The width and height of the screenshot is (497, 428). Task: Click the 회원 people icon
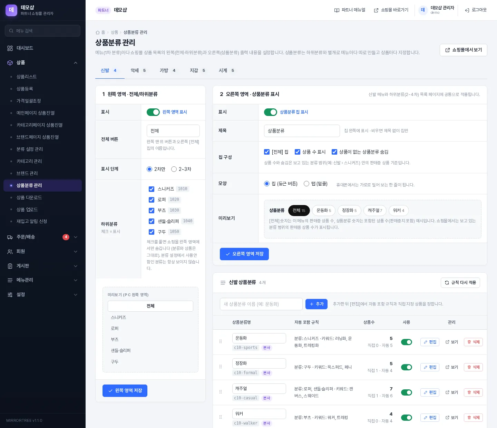[x=10, y=252]
